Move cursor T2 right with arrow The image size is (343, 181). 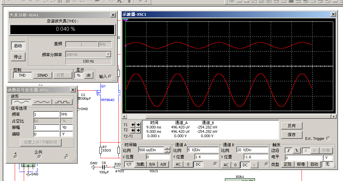pos(138,130)
